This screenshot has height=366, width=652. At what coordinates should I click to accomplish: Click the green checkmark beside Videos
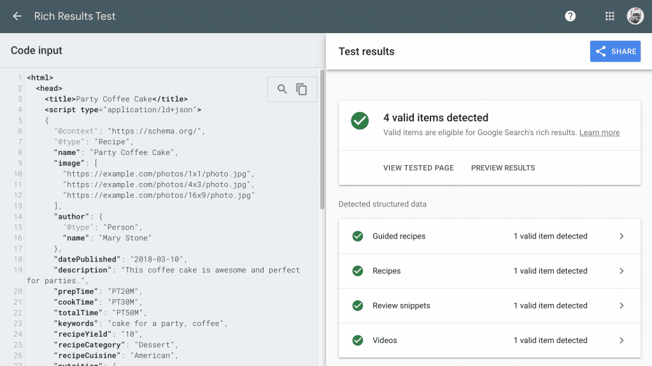click(358, 340)
